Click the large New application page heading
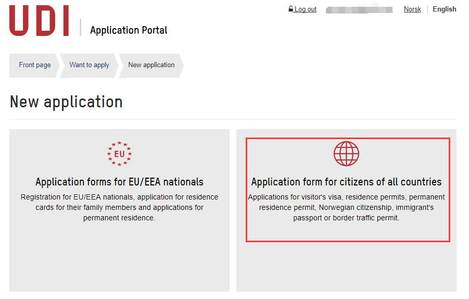Screen dimensions: 469x299 (x=66, y=102)
